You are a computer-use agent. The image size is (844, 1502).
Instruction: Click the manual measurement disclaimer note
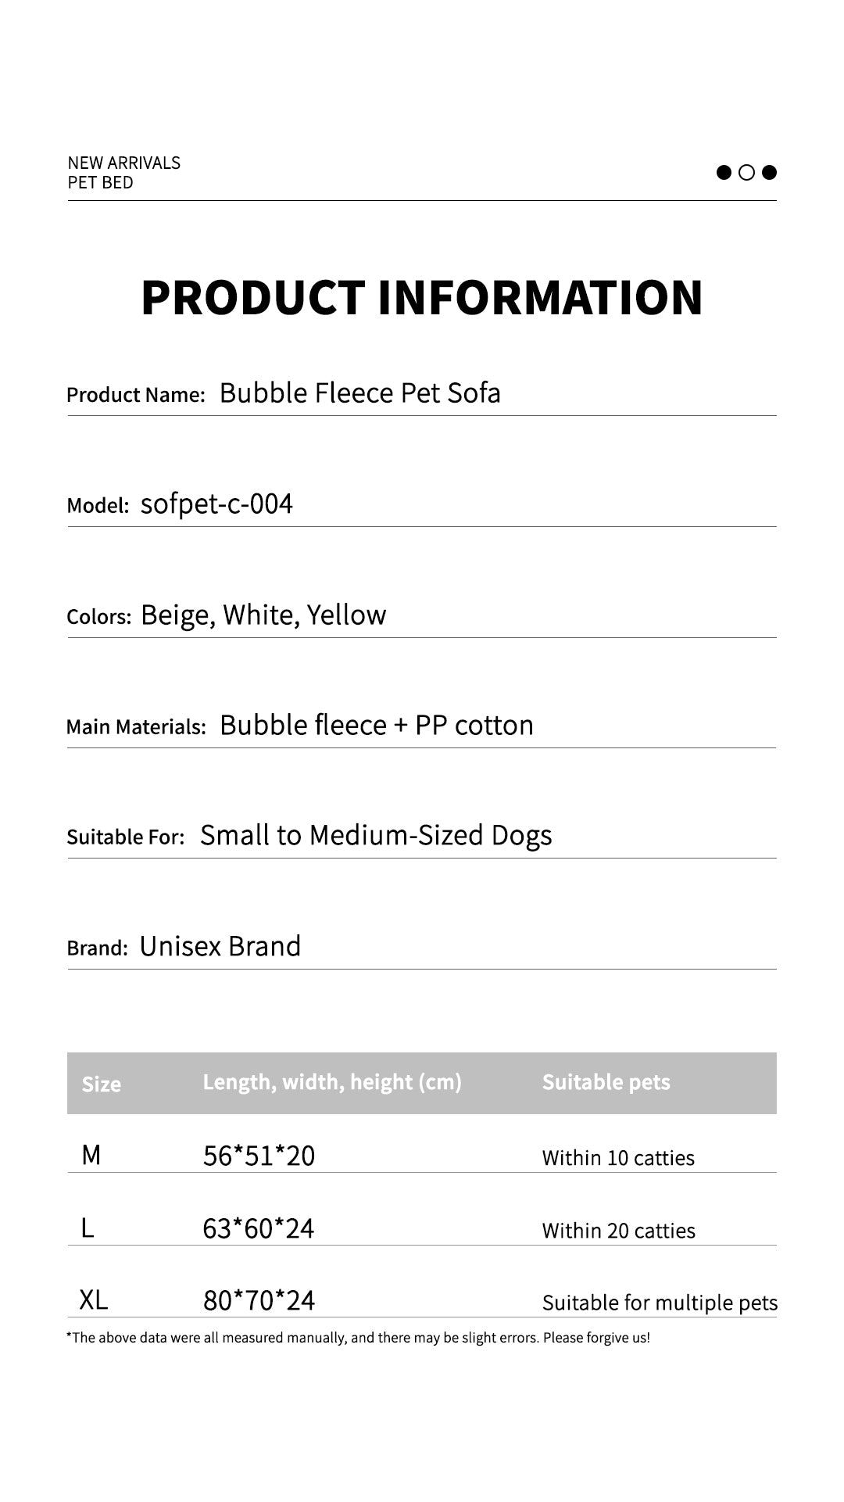(x=358, y=1338)
